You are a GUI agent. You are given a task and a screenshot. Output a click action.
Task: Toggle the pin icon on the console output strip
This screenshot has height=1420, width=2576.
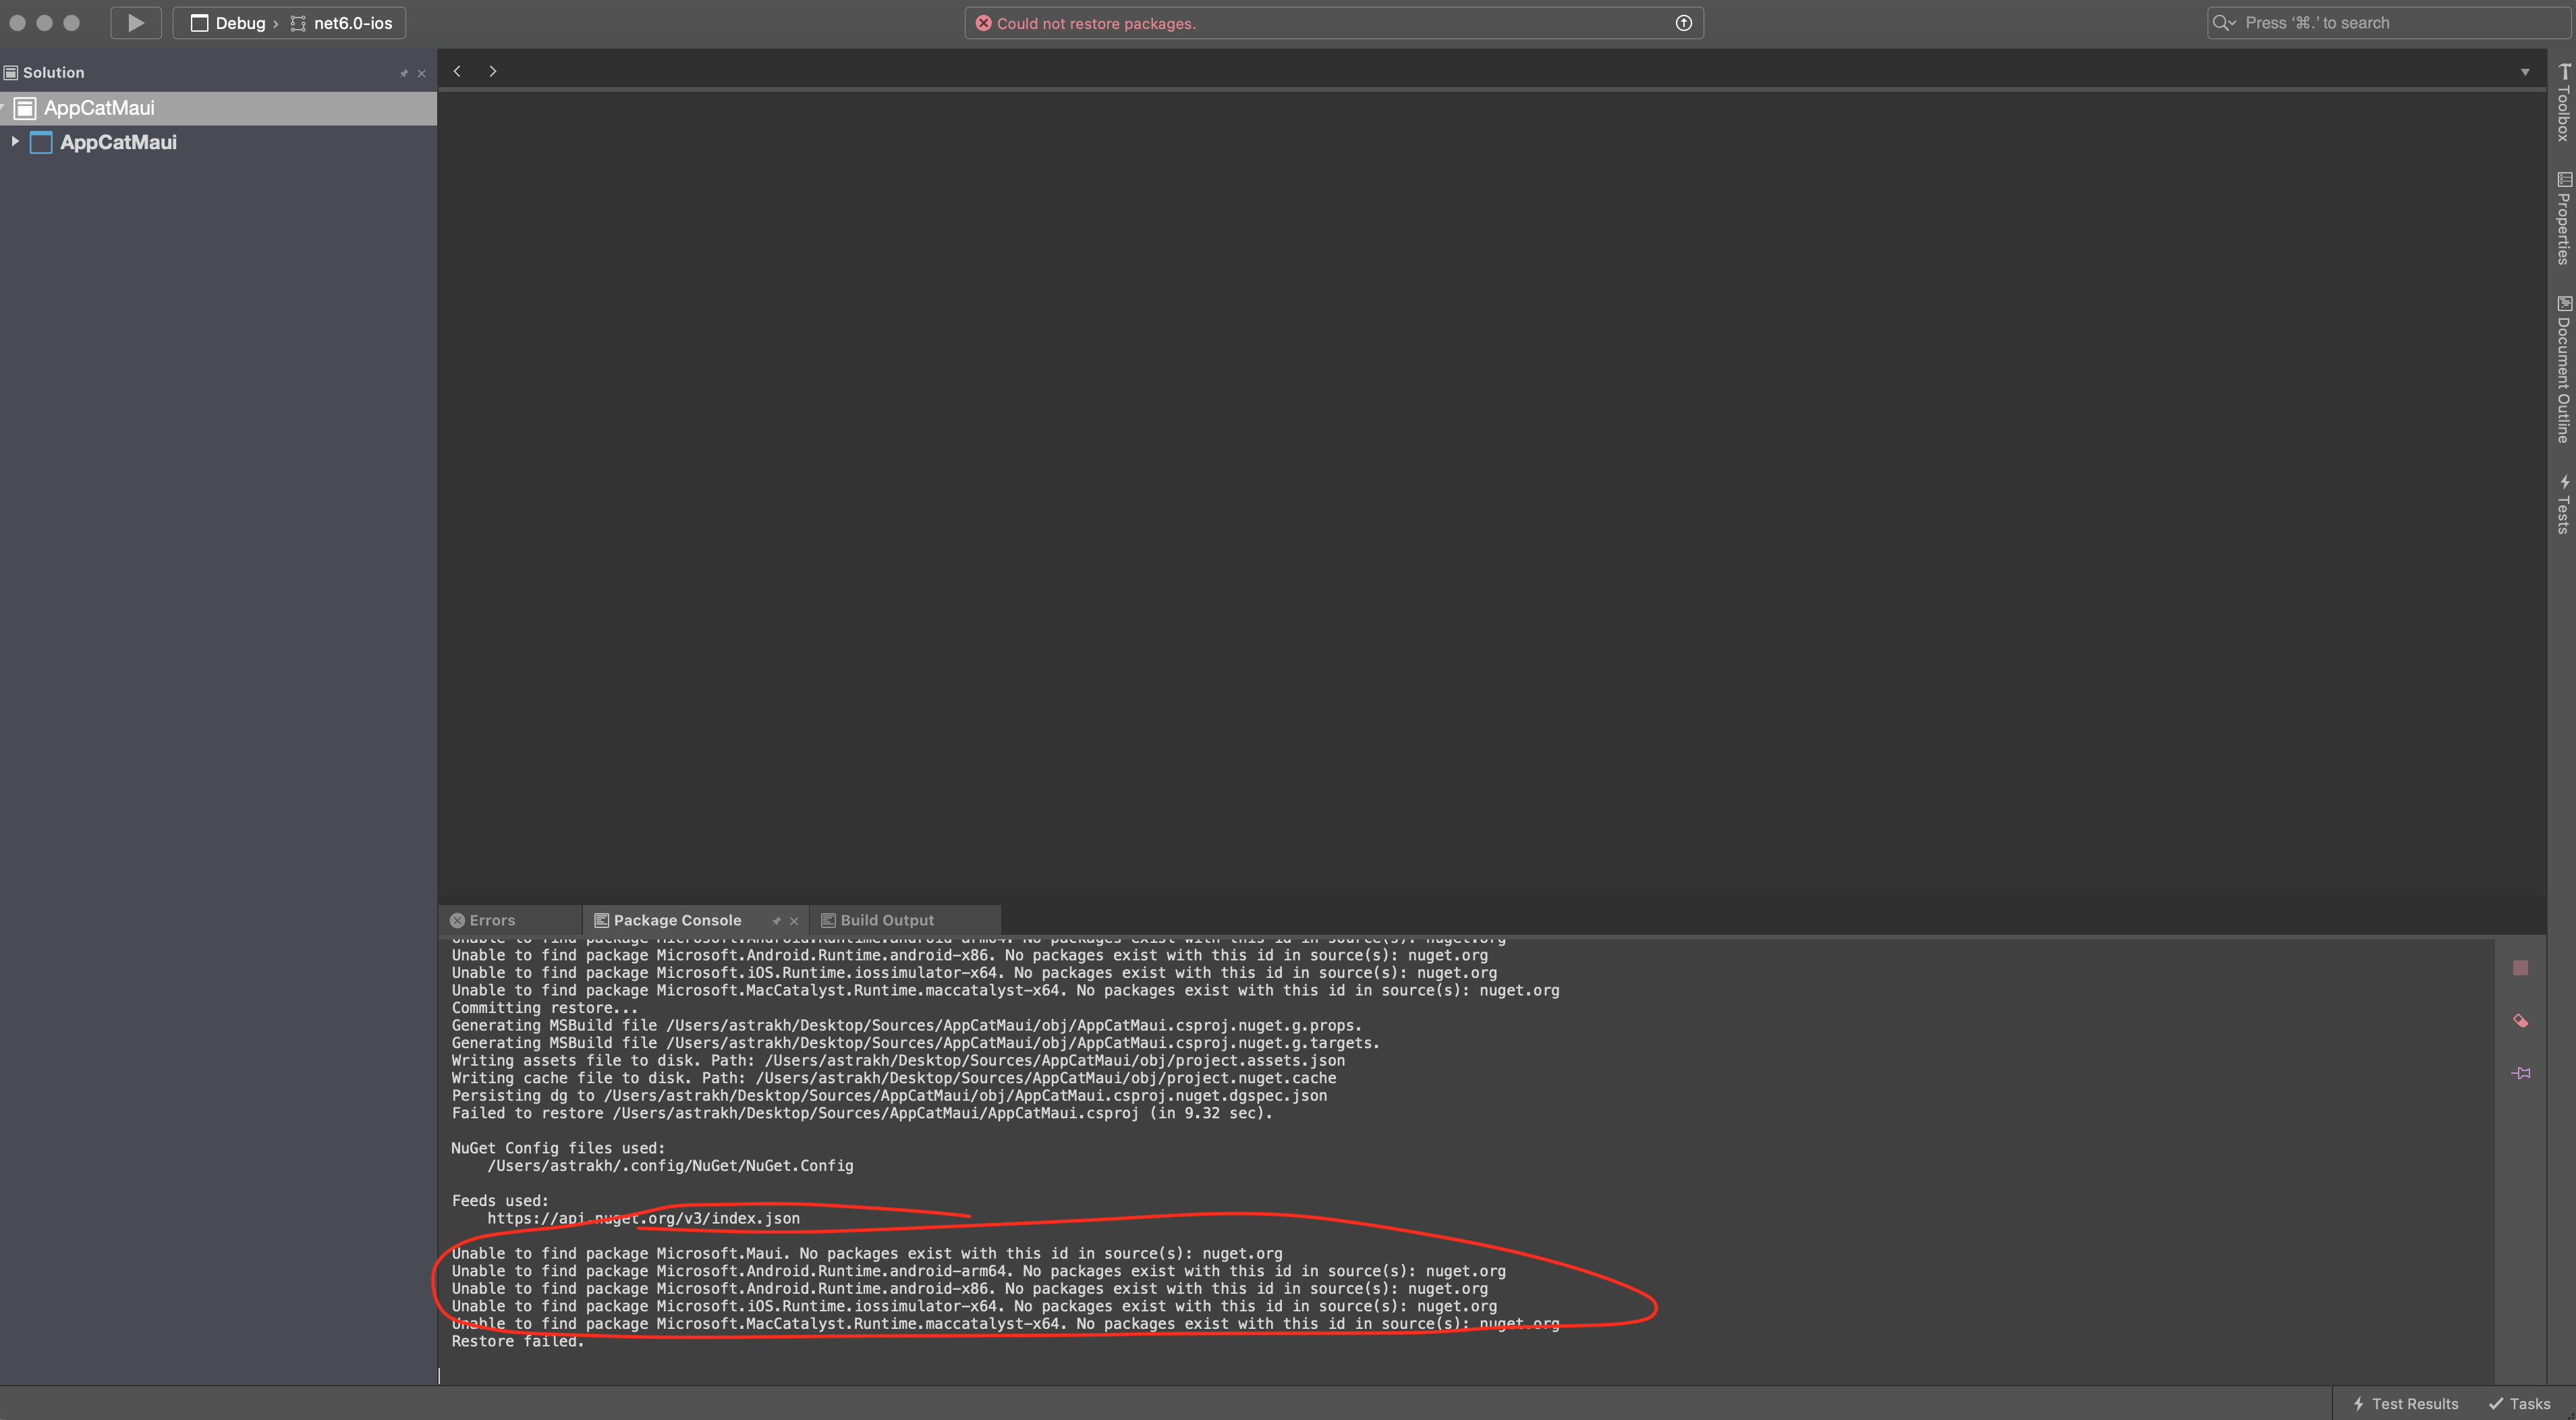coord(2521,1072)
